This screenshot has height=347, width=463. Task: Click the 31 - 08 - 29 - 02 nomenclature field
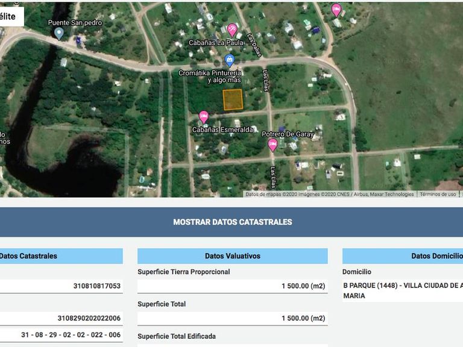coord(61,335)
